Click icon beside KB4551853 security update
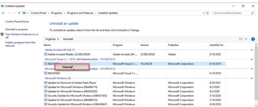The width and height of the screenshot is (258, 107). (x=46, y=96)
